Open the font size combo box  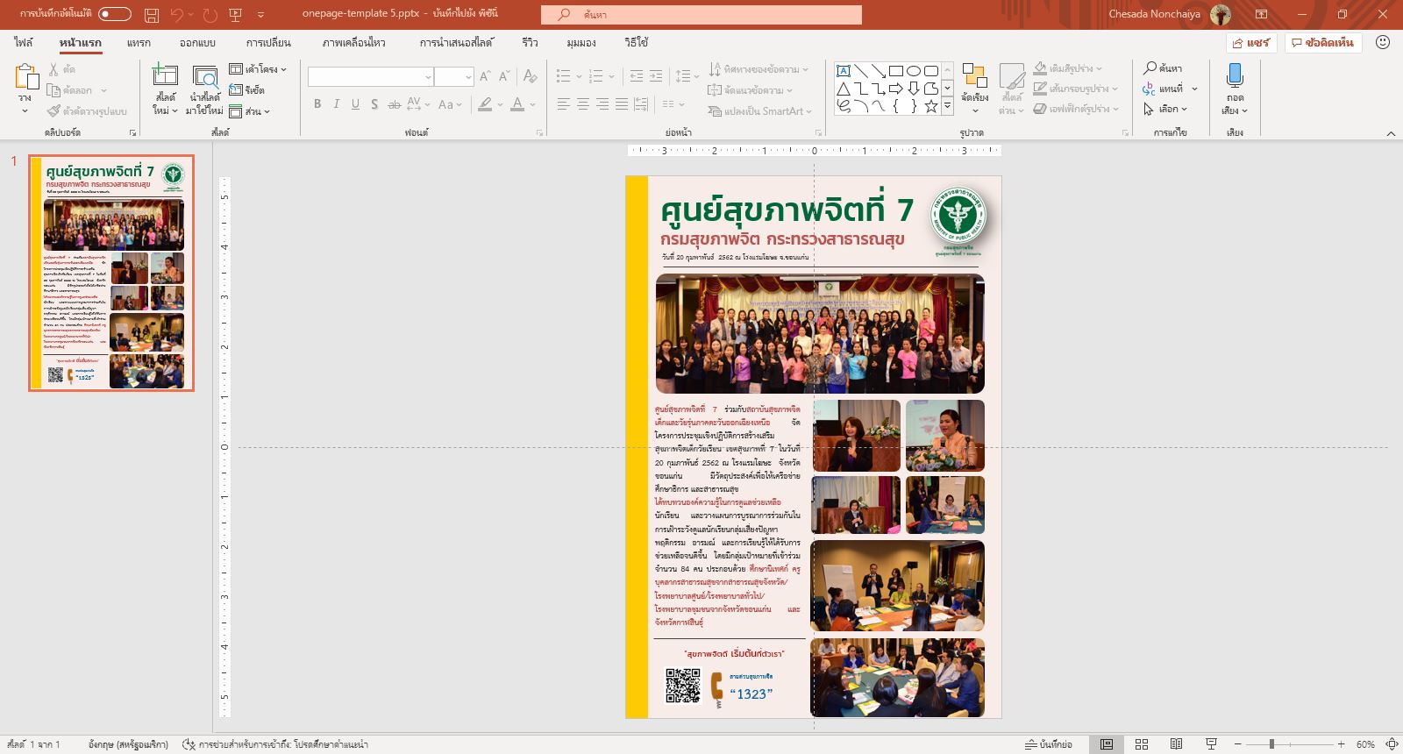454,77
